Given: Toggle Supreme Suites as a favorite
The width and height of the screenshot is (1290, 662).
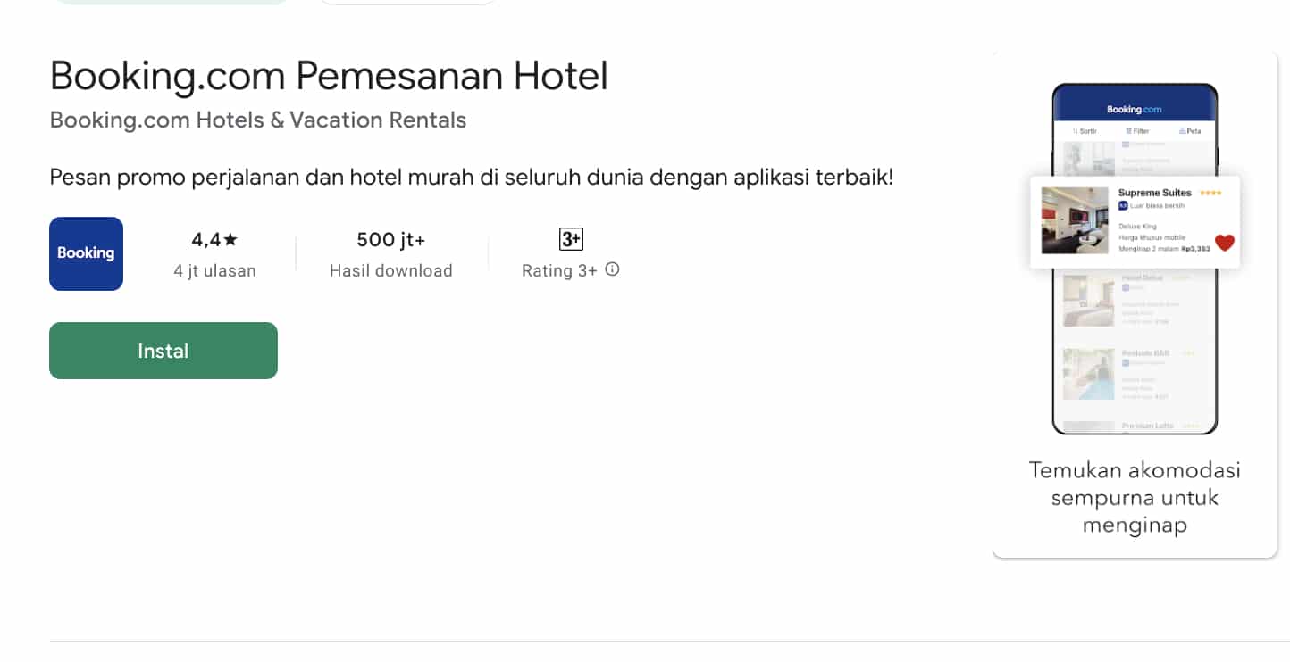Looking at the screenshot, I should 1224,243.
